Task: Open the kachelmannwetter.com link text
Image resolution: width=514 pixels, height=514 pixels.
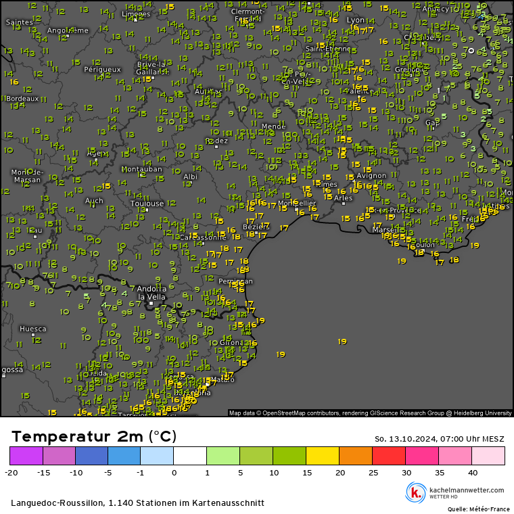Action: pos(467,490)
